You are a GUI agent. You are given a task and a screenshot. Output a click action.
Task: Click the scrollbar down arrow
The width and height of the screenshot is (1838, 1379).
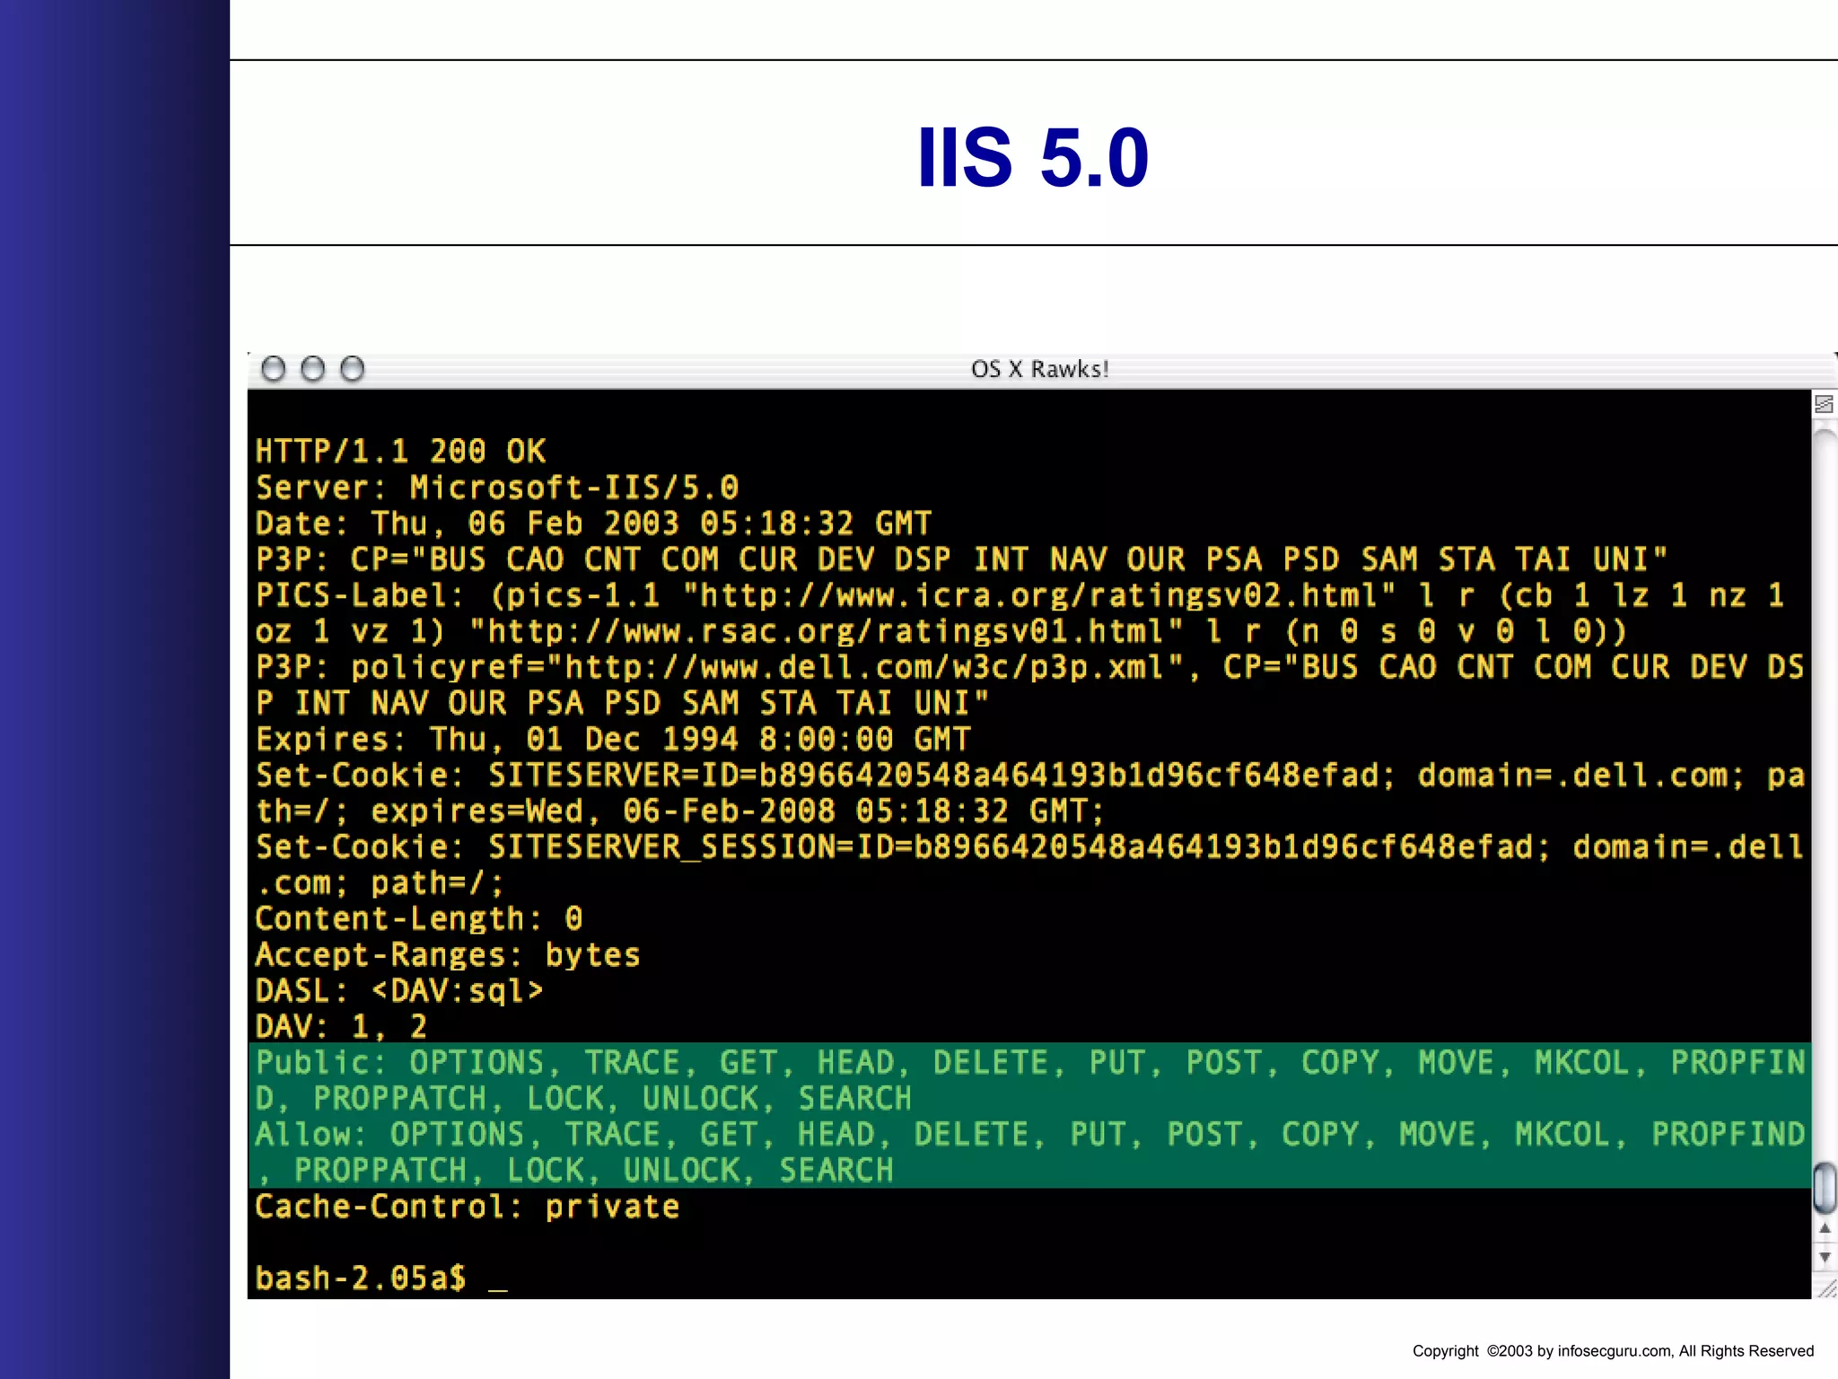1825,1258
